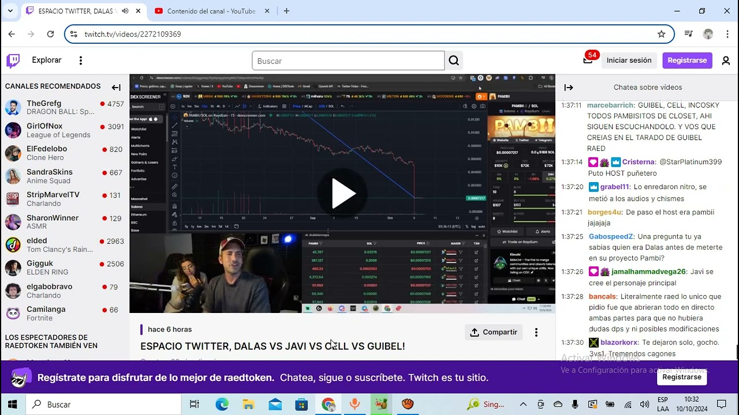Select ElFedelobo channel avatar
Screen dimensions: 739x415
point(13,153)
